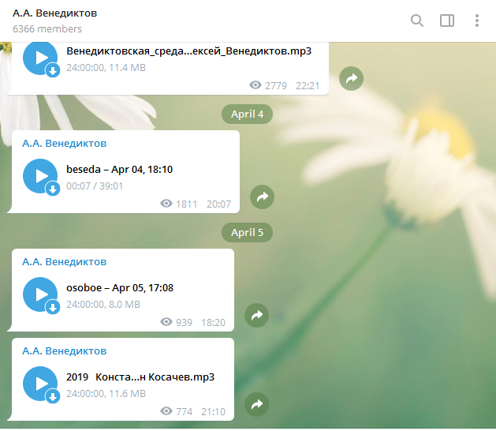Forward the Косачев message from 21:10
The image size is (496, 431).
pos(256,404)
